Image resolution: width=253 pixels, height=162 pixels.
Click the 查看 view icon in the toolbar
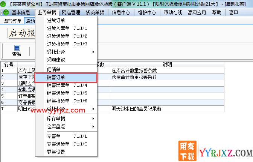[x=17, y=51]
